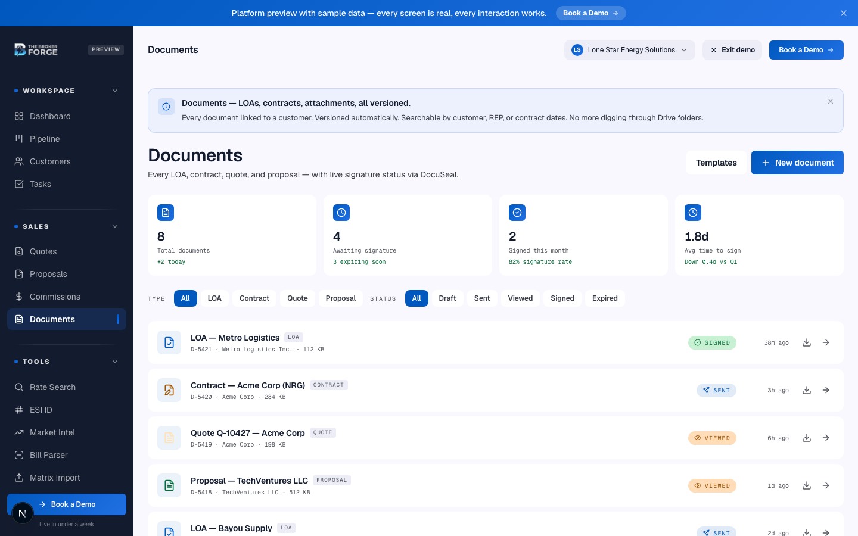858x536 pixels.
Task: Open the Contract — Acme Corp (NRG) row arrow
Action: 826,390
